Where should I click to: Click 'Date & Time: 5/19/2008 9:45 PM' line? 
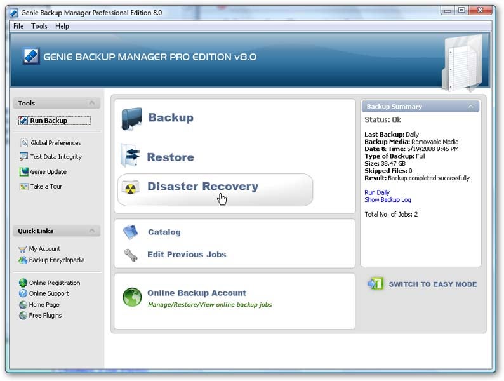(411, 149)
